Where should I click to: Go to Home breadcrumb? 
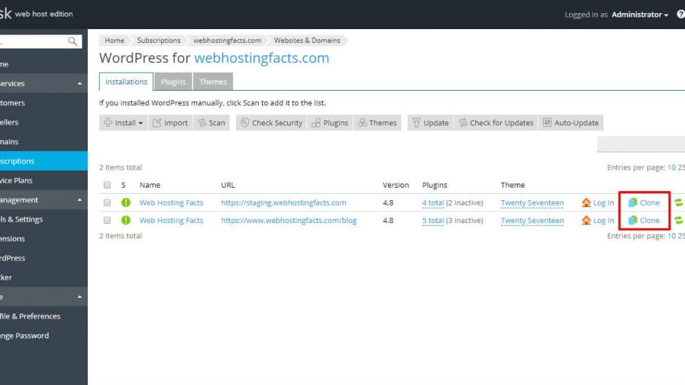(114, 40)
